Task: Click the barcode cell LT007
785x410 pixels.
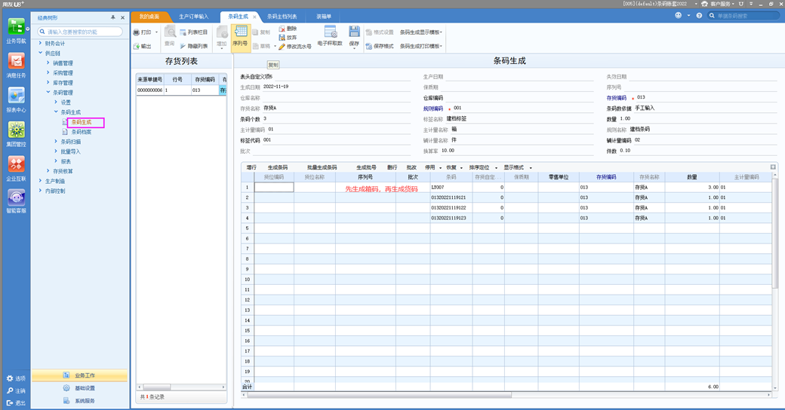Action: pyautogui.click(x=451, y=187)
